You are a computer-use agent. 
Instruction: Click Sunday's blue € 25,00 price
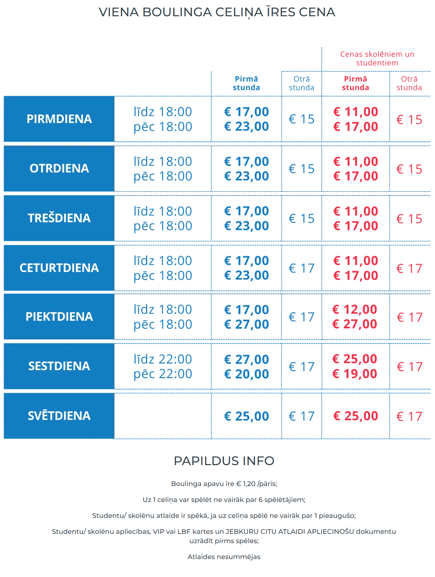(246, 416)
